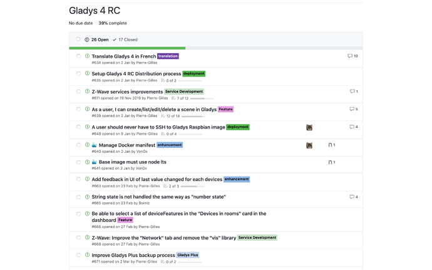Image resolution: width=432 pixels, height=270 pixels.
Task: Check the Base image must use node lts row
Action: (x=78, y=162)
